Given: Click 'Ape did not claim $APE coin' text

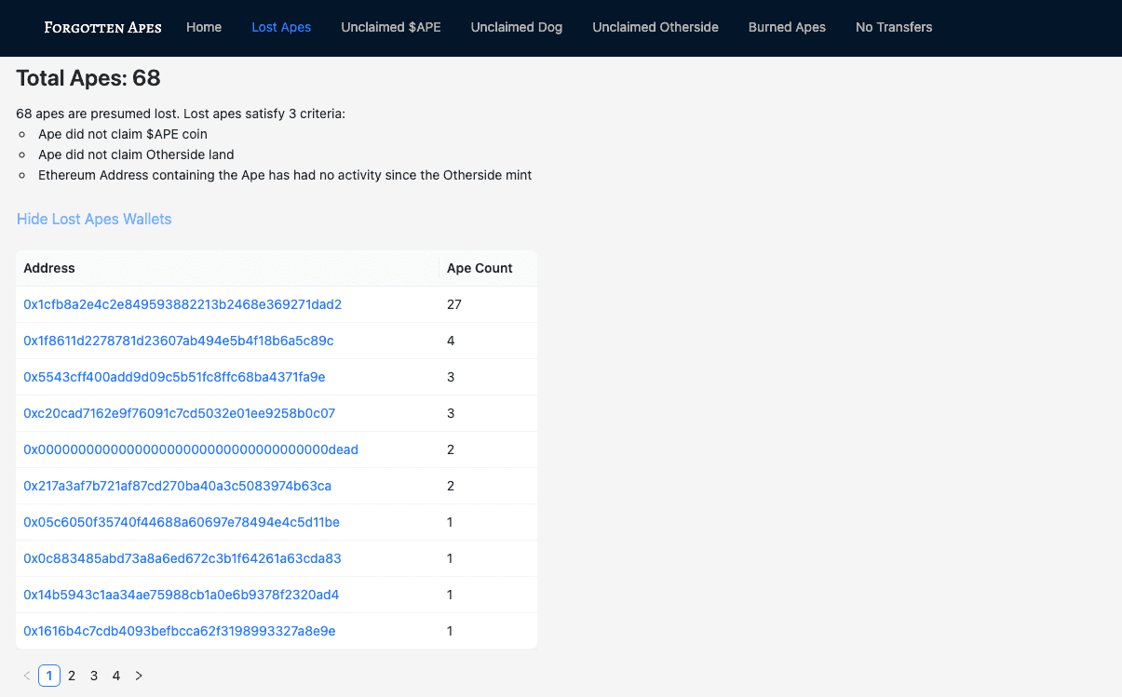Looking at the screenshot, I should pyautogui.click(x=123, y=134).
